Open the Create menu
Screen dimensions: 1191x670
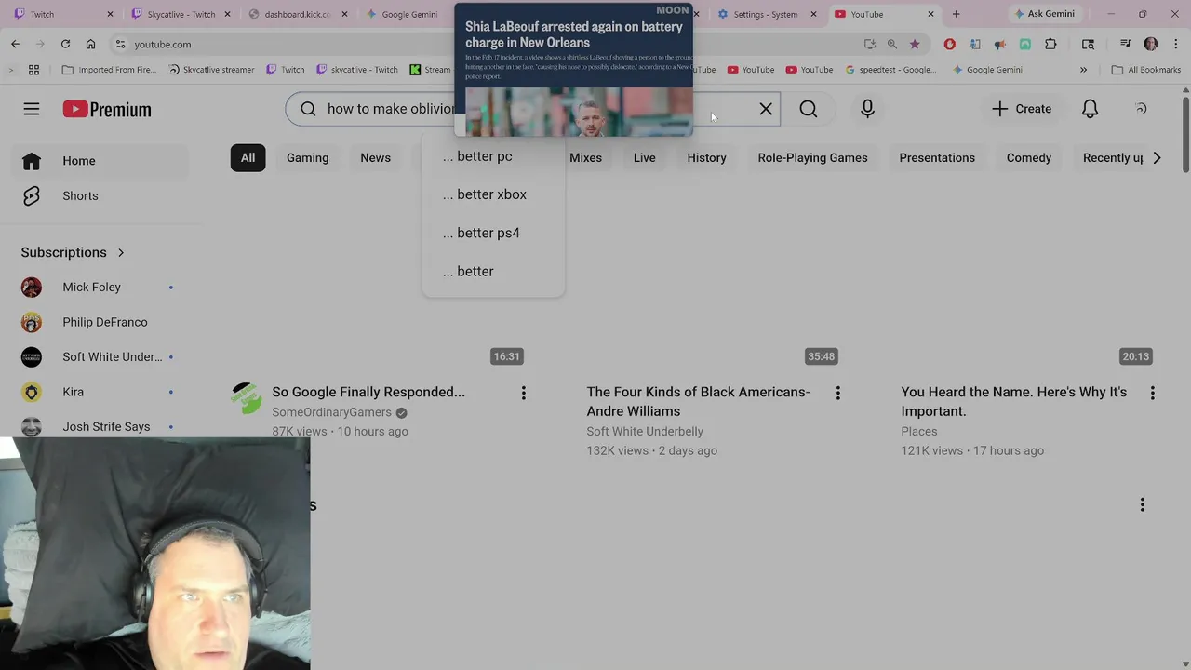pyautogui.click(x=1022, y=109)
